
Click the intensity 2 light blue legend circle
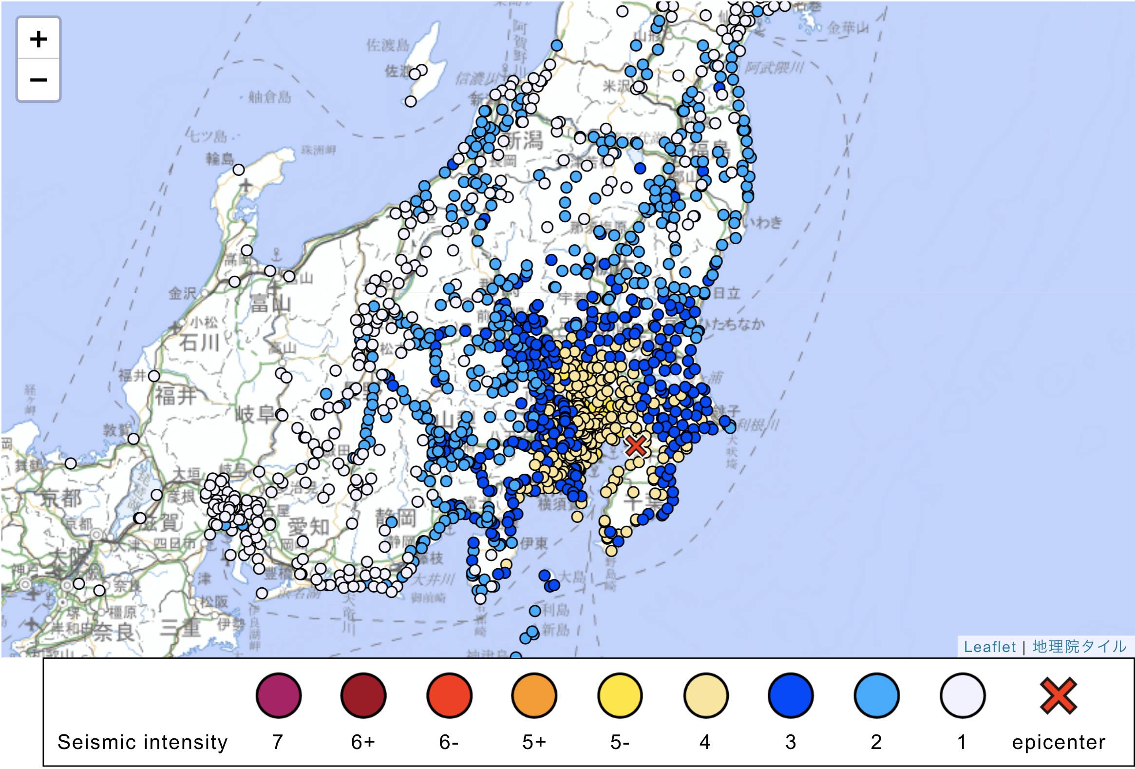click(x=877, y=695)
